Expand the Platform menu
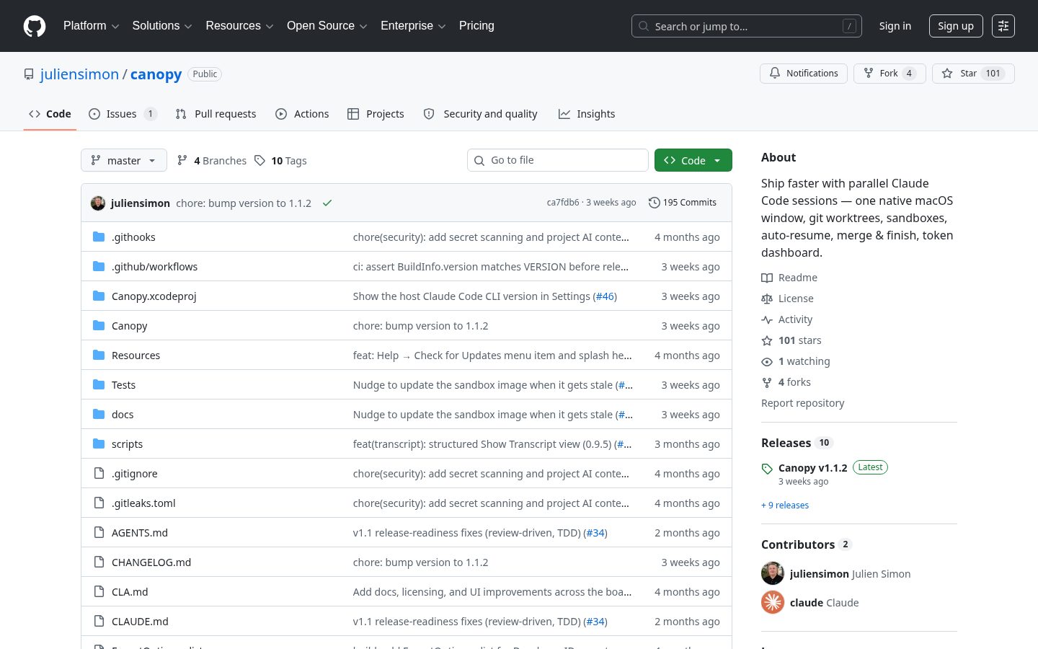Viewport: 1038px width, 649px height. pos(91,26)
